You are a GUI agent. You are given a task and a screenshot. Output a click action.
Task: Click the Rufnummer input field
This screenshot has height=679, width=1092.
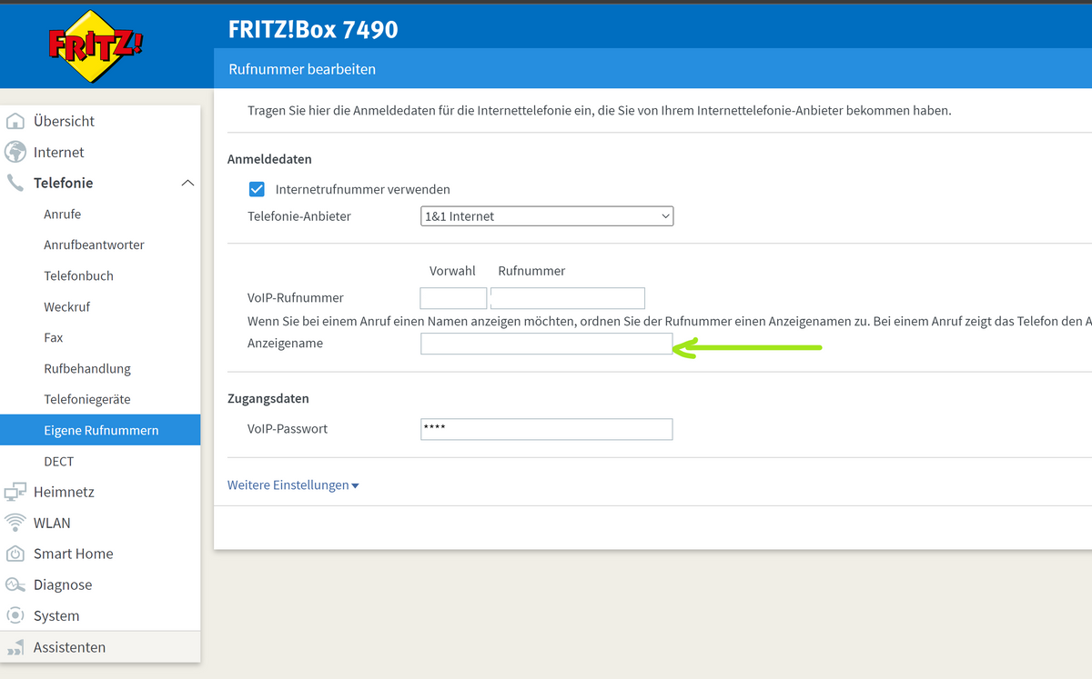pyautogui.click(x=568, y=298)
